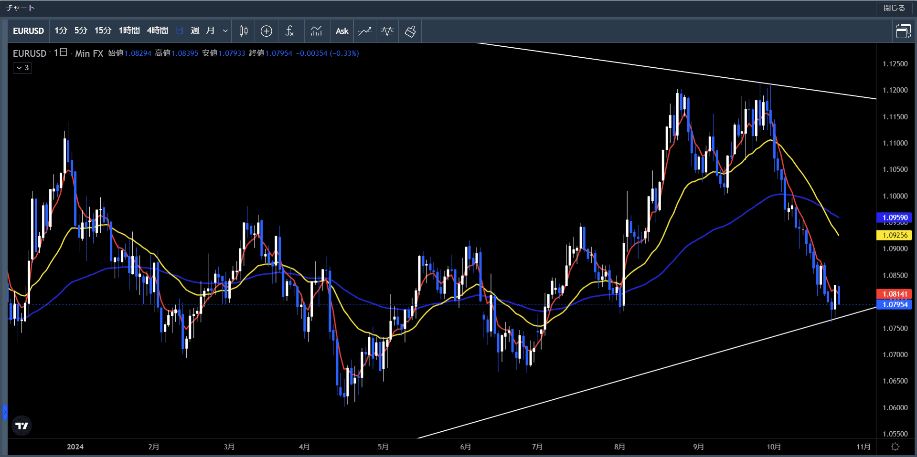Click the 2024 label on time axis
Screen dimensions: 917x457
coord(75,447)
